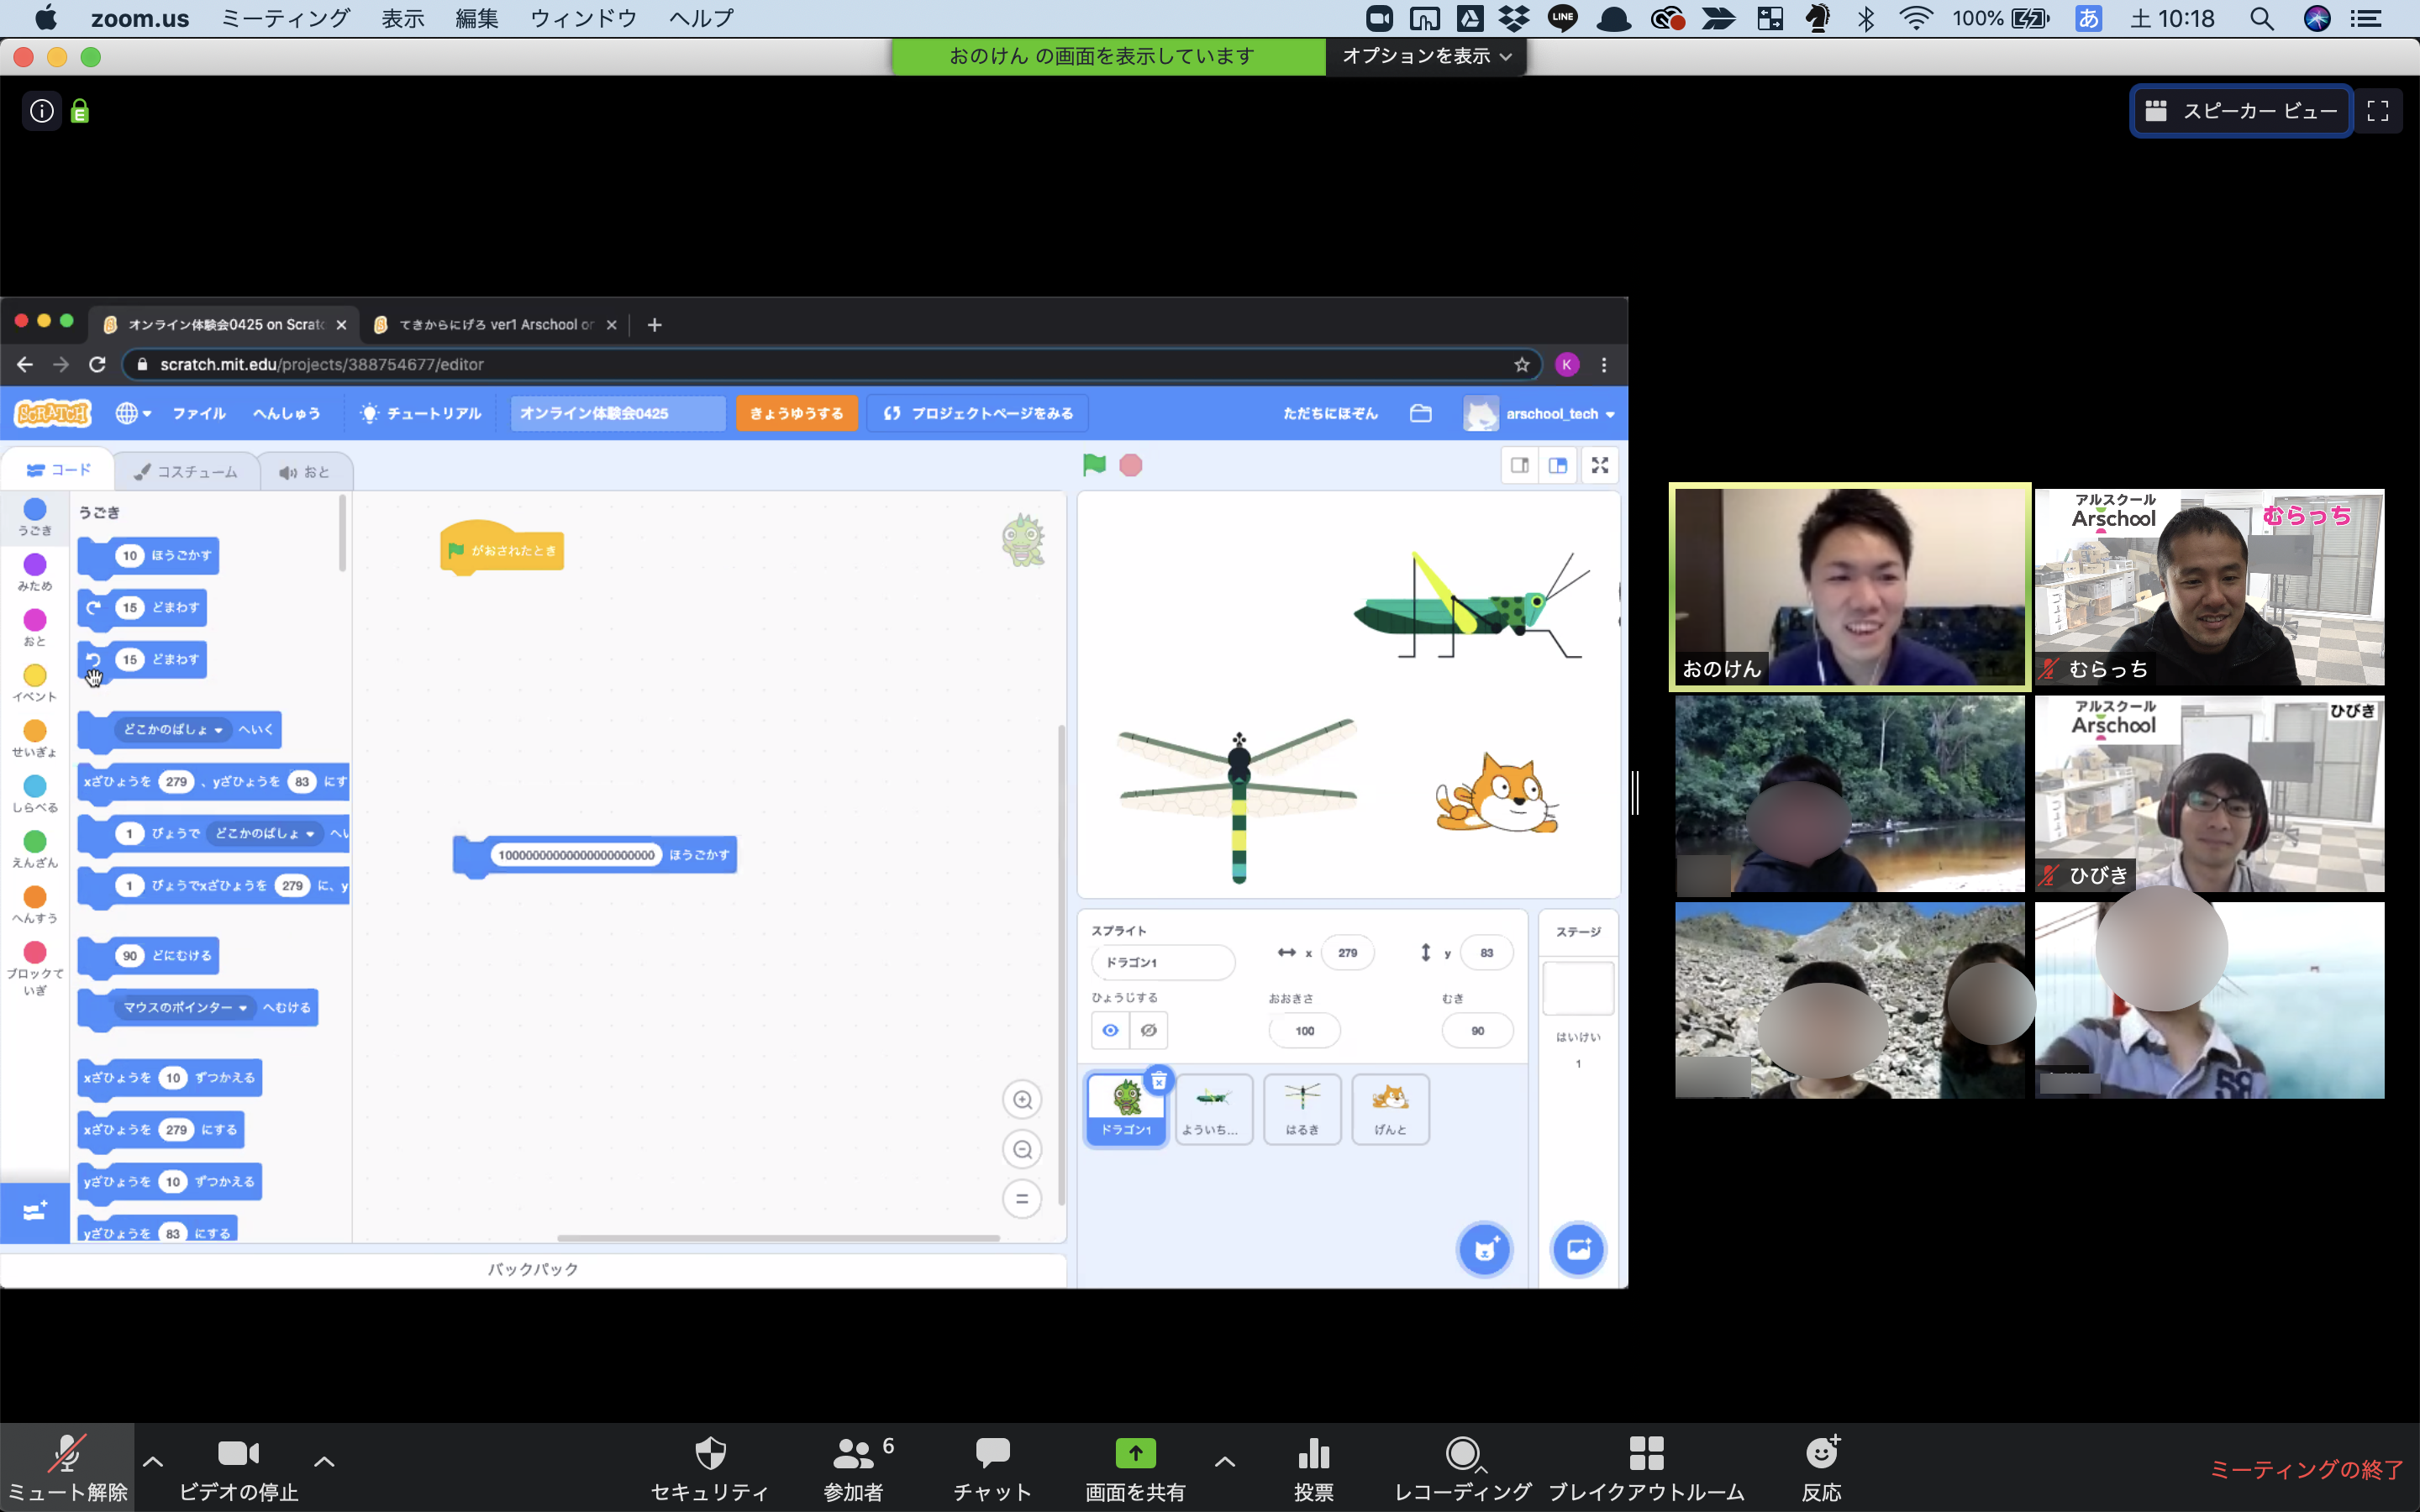Expand video options beside the stop video button
Image resolution: width=2420 pixels, height=1512 pixels.
click(x=324, y=1461)
